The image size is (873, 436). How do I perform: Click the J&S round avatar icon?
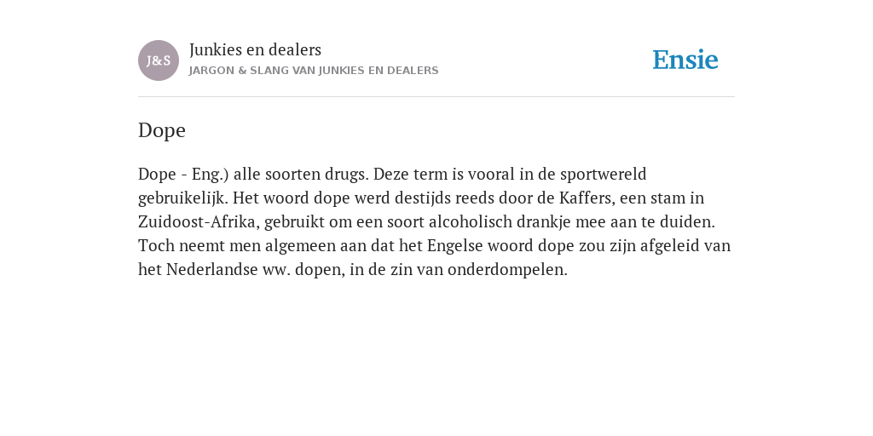pos(159,60)
